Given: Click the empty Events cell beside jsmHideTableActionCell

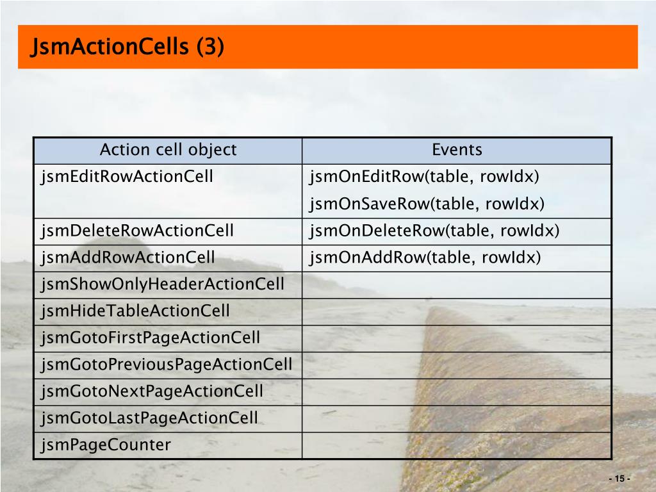Looking at the screenshot, I should pos(457,312).
